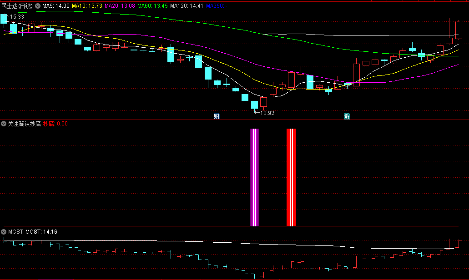Click the 财 financial info marker
Screen dimensions: 469x280
217,116
